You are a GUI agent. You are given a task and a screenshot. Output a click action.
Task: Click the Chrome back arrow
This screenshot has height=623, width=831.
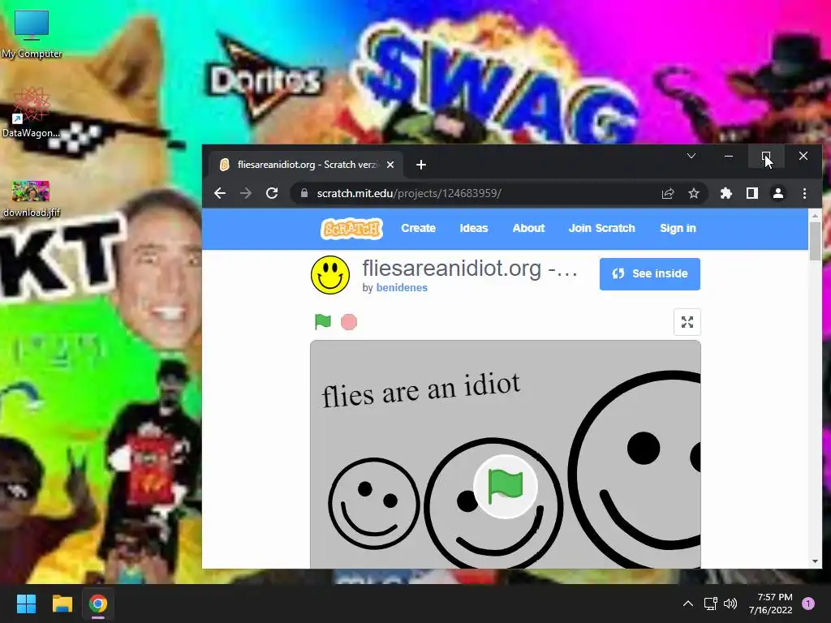pos(220,193)
